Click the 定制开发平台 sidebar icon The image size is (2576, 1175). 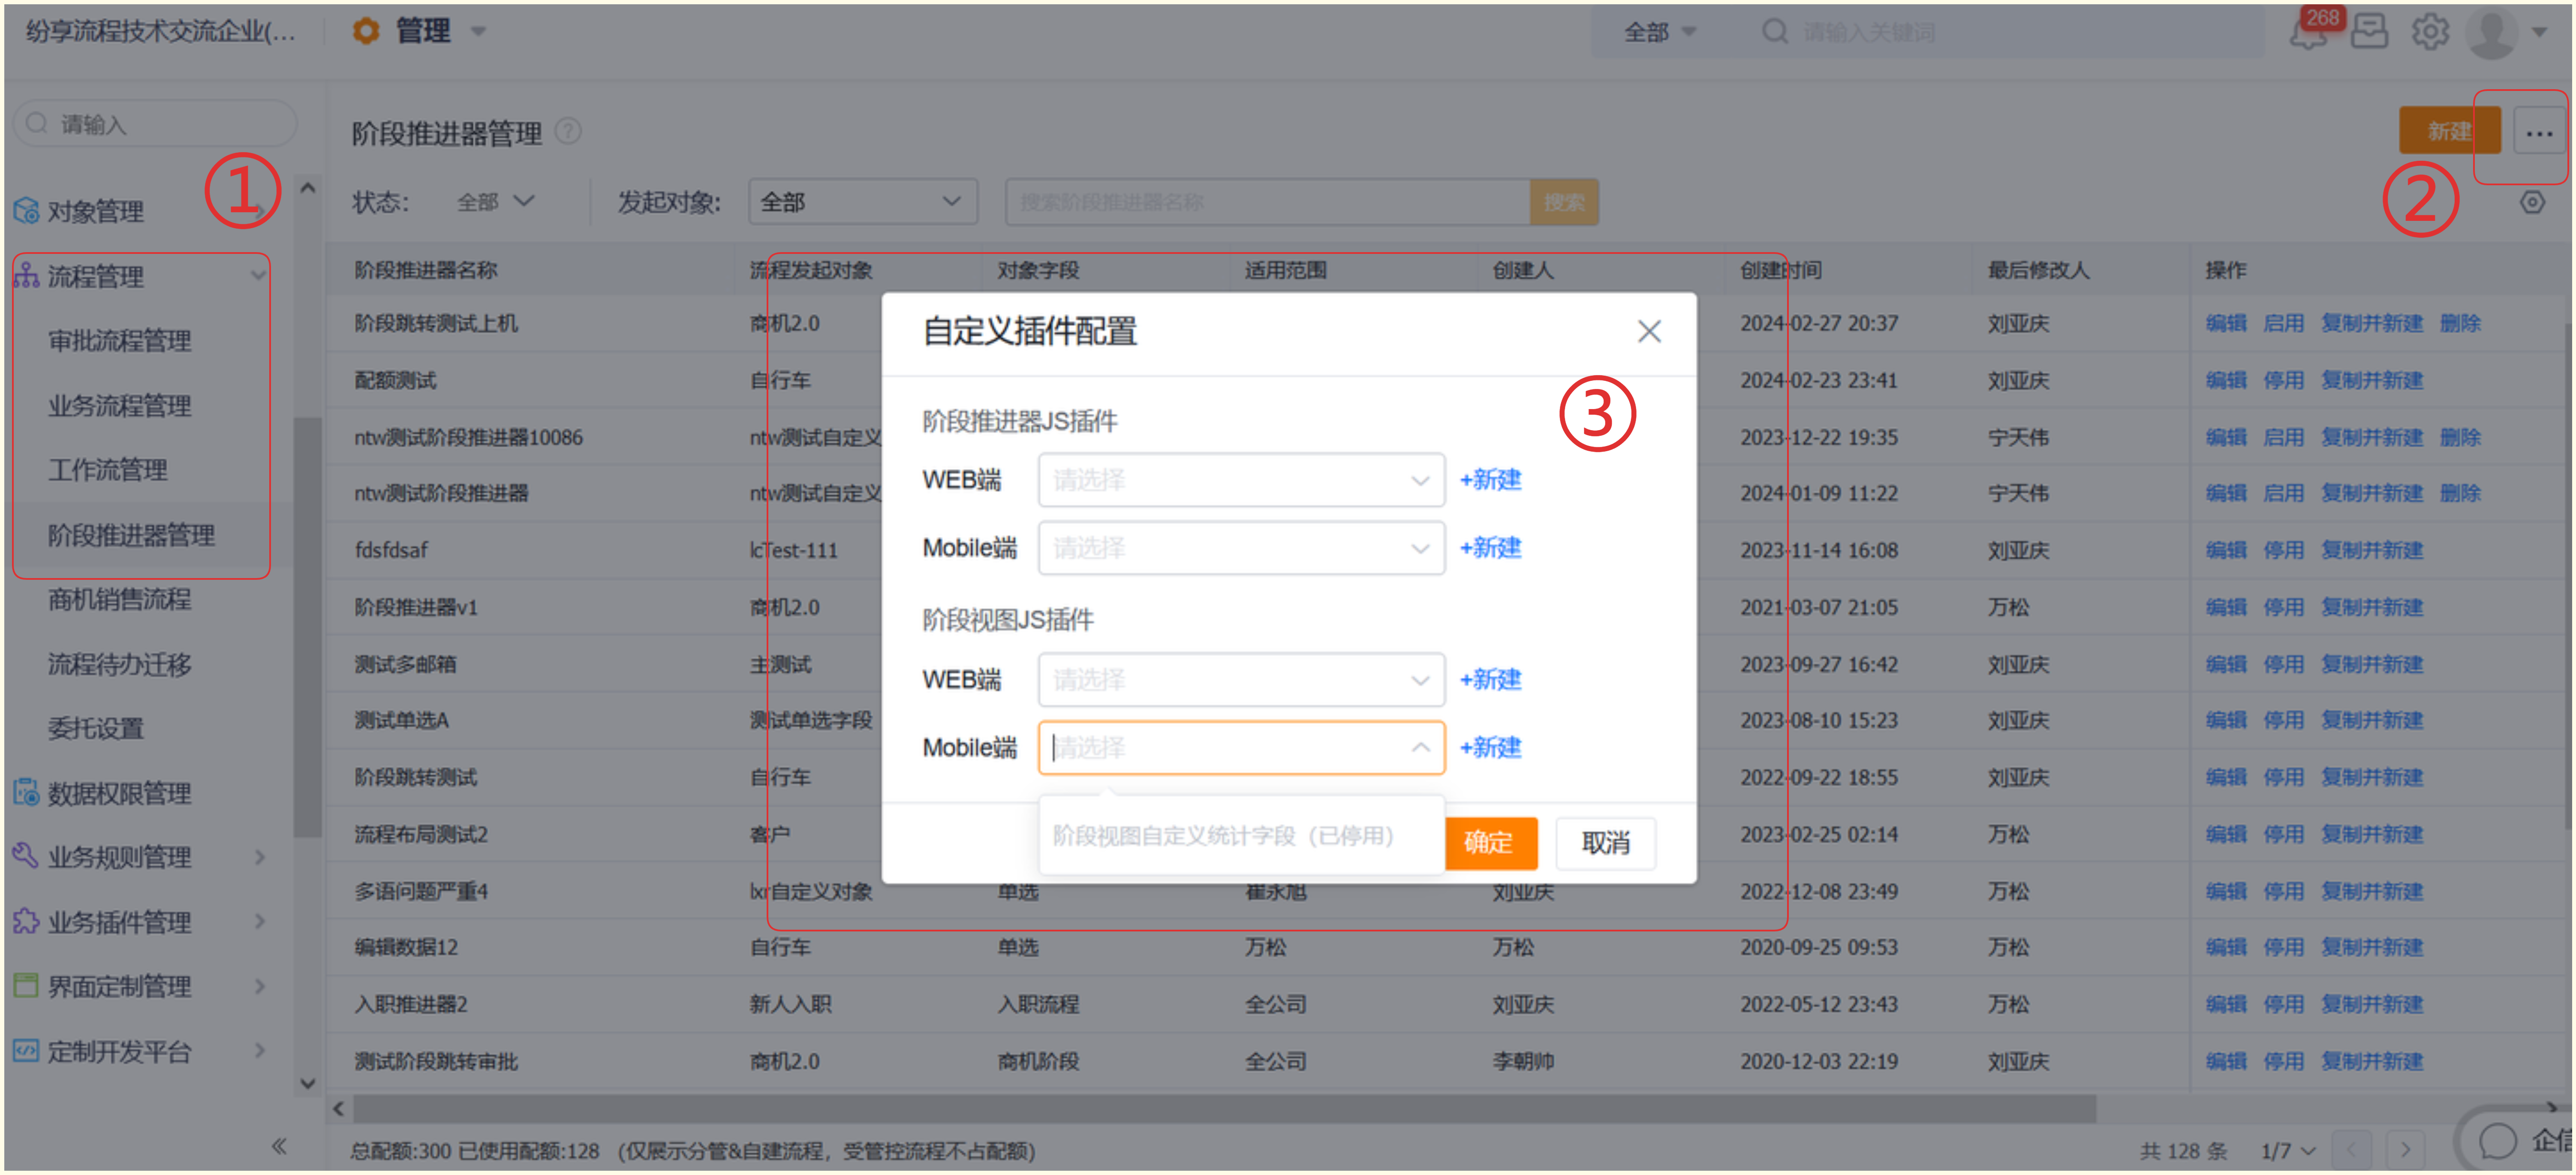[x=26, y=1050]
